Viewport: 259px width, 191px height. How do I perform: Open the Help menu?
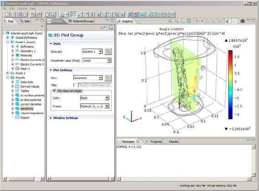pyautogui.click(x=33, y=8)
